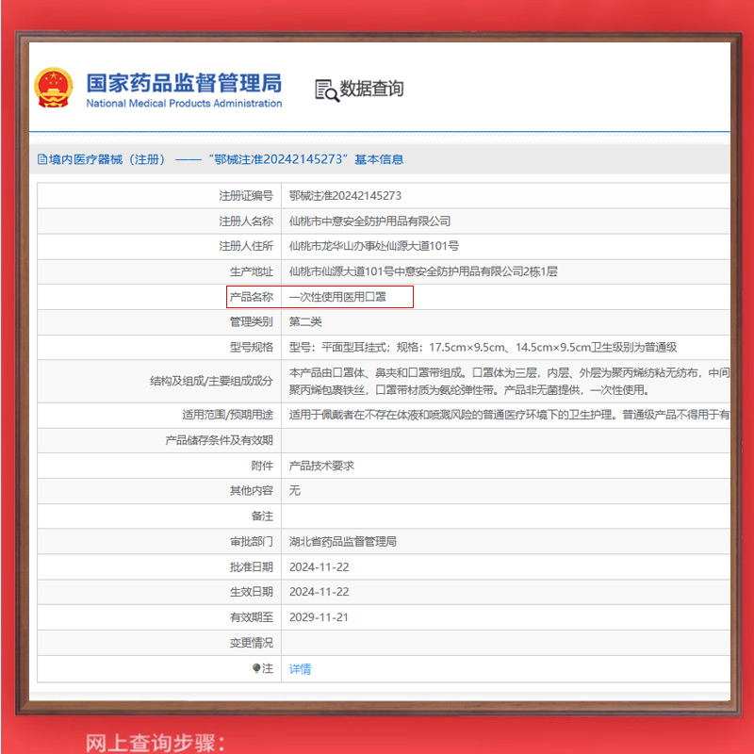Click National Medical Products Administration text
Viewport: 754px width, 754px height.
184,104
